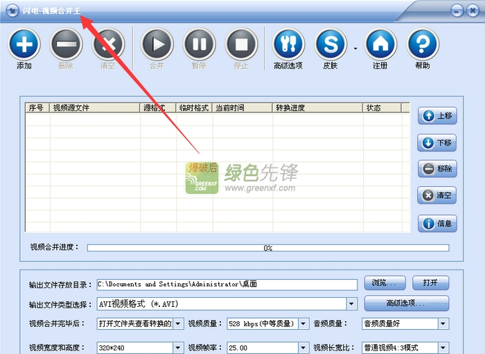Expand the 视频宽度和高度 320*240 dropdown
The width and height of the screenshot is (485, 354).
[178, 348]
